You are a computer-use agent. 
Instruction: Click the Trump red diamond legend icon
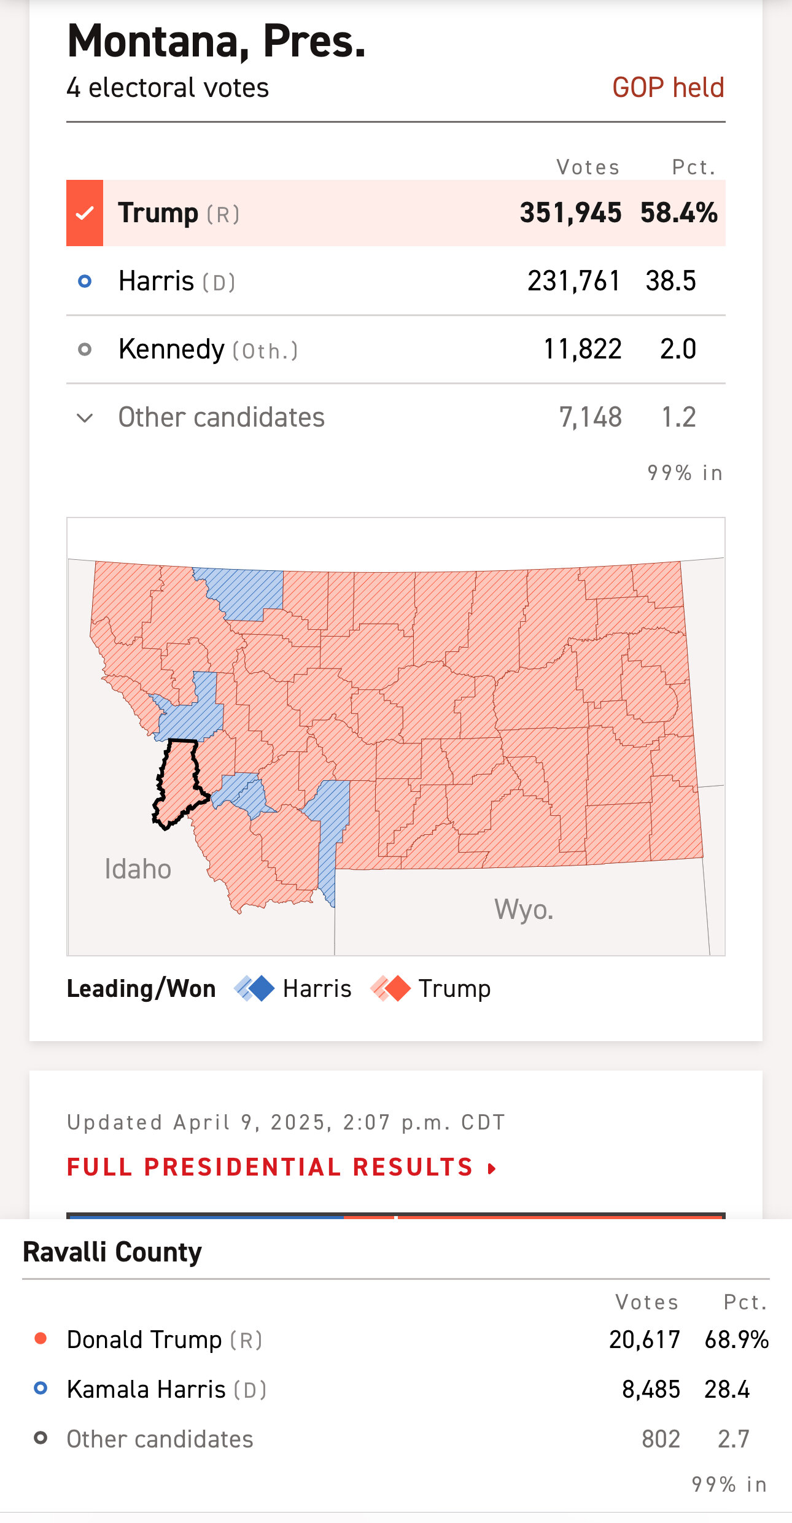coord(390,988)
